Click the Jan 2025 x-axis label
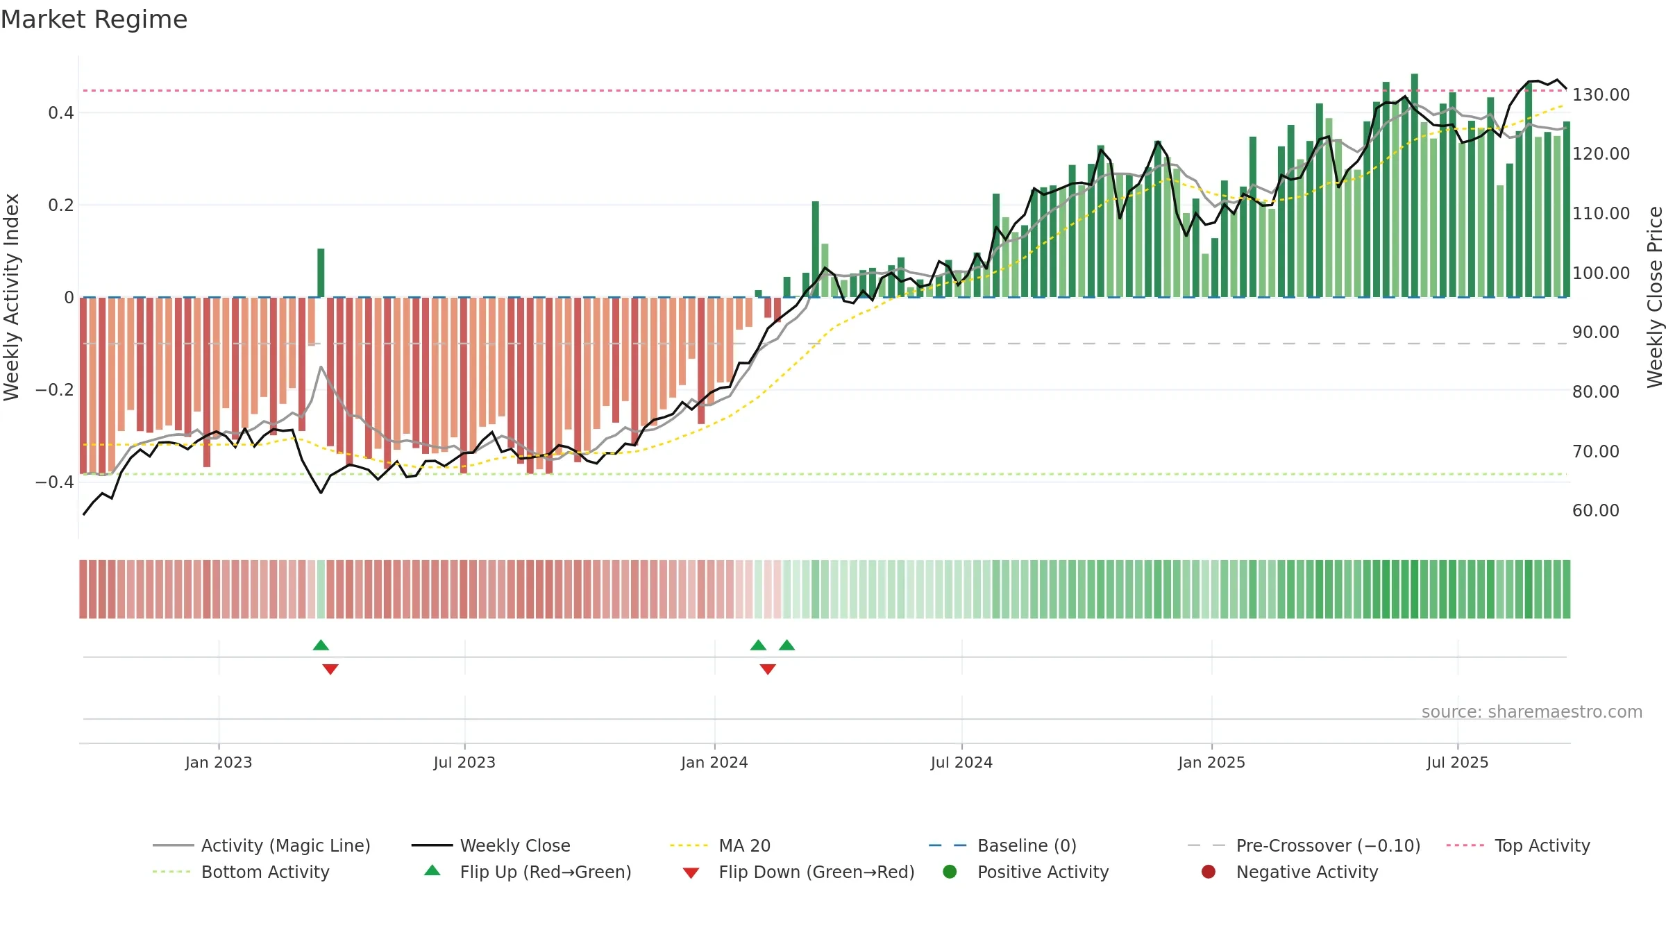This screenshot has width=1666, height=937. coord(1211,763)
